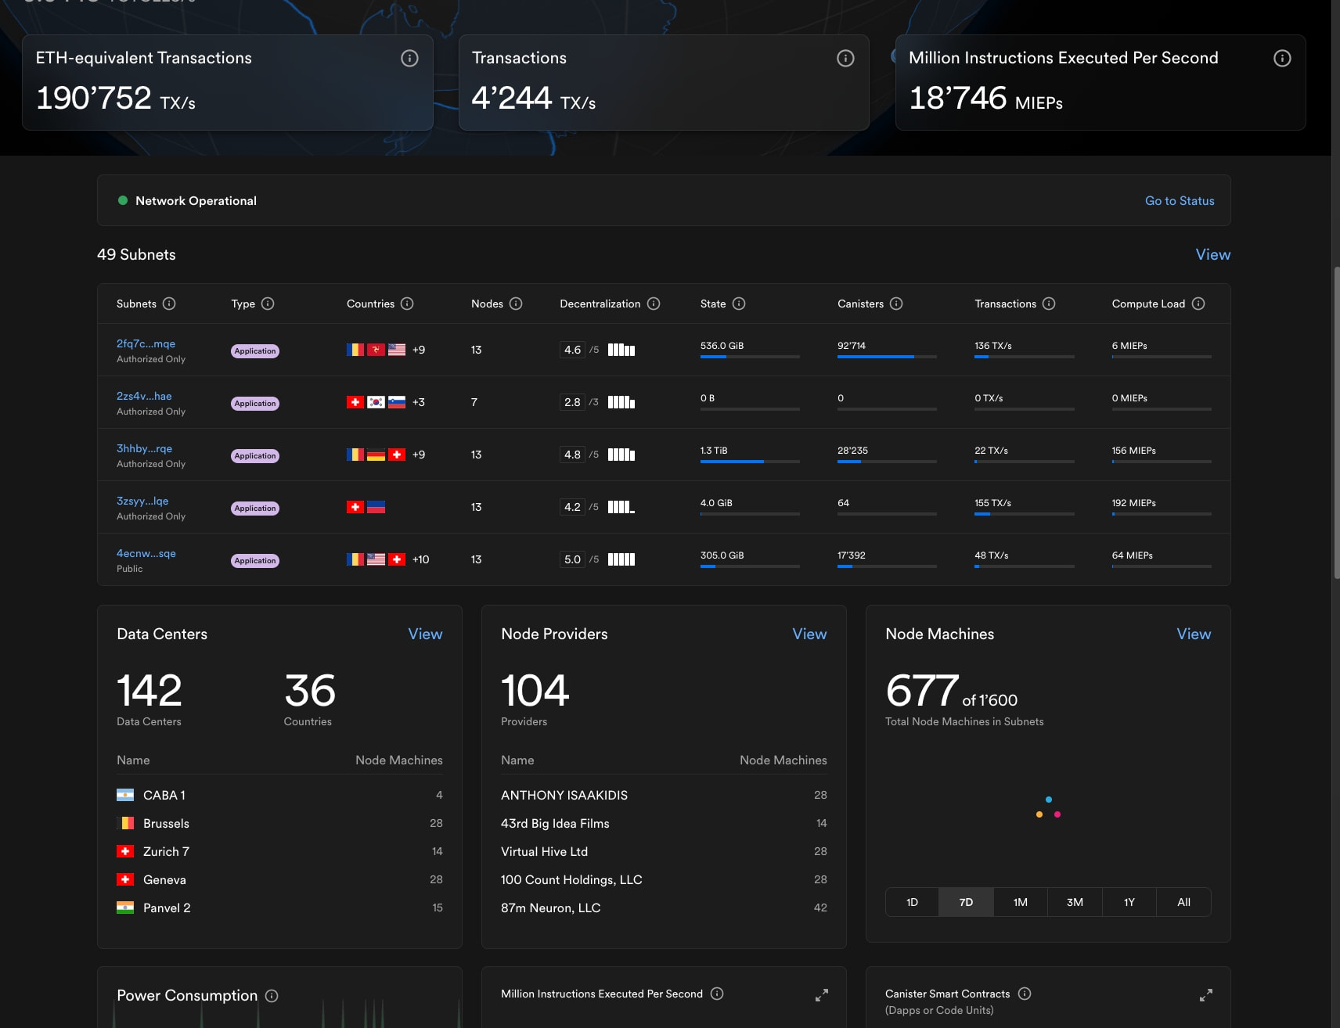Click info icon next to Compute Load column
Image resolution: width=1340 pixels, height=1028 pixels.
point(1198,304)
